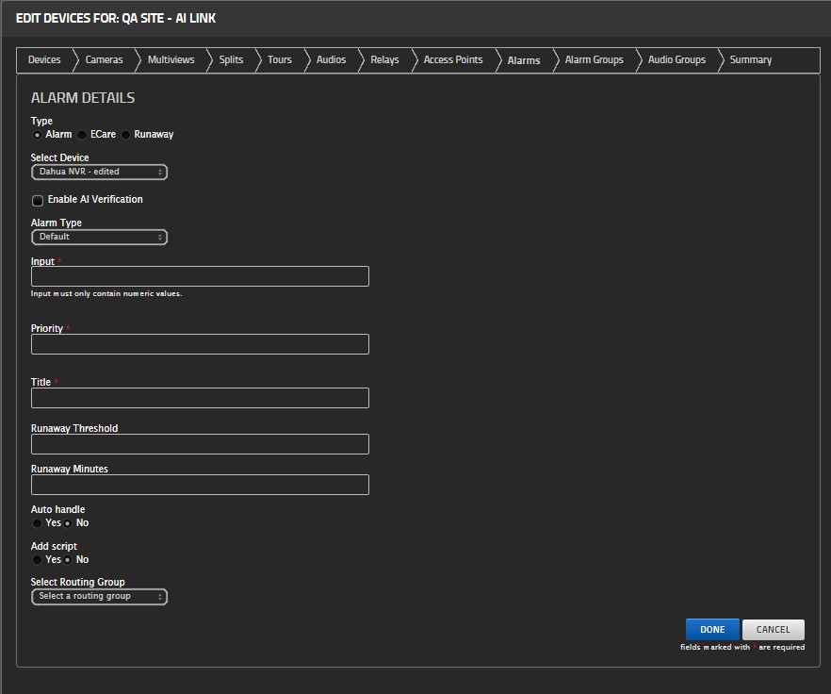Open the Summary tab
Viewport: 831px width, 694px height.
tap(750, 59)
